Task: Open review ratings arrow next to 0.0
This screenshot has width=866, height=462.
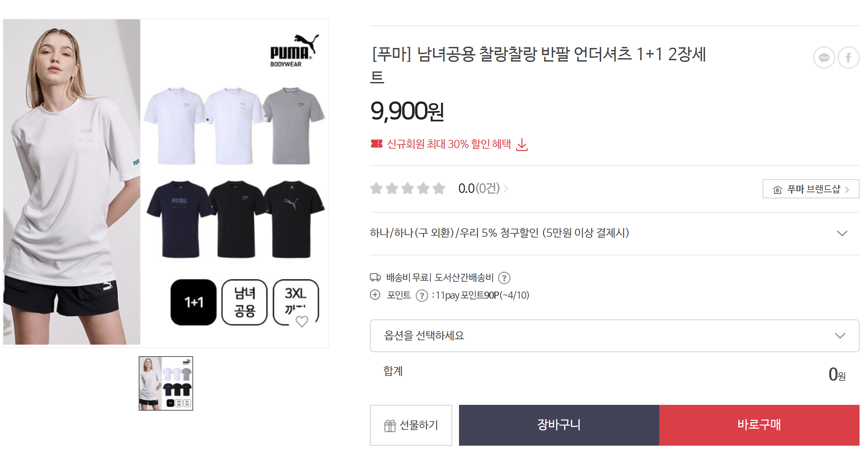Action: [x=506, y=188]
